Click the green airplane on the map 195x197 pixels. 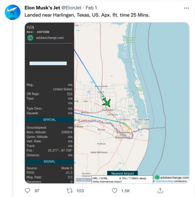click(106, 103)
